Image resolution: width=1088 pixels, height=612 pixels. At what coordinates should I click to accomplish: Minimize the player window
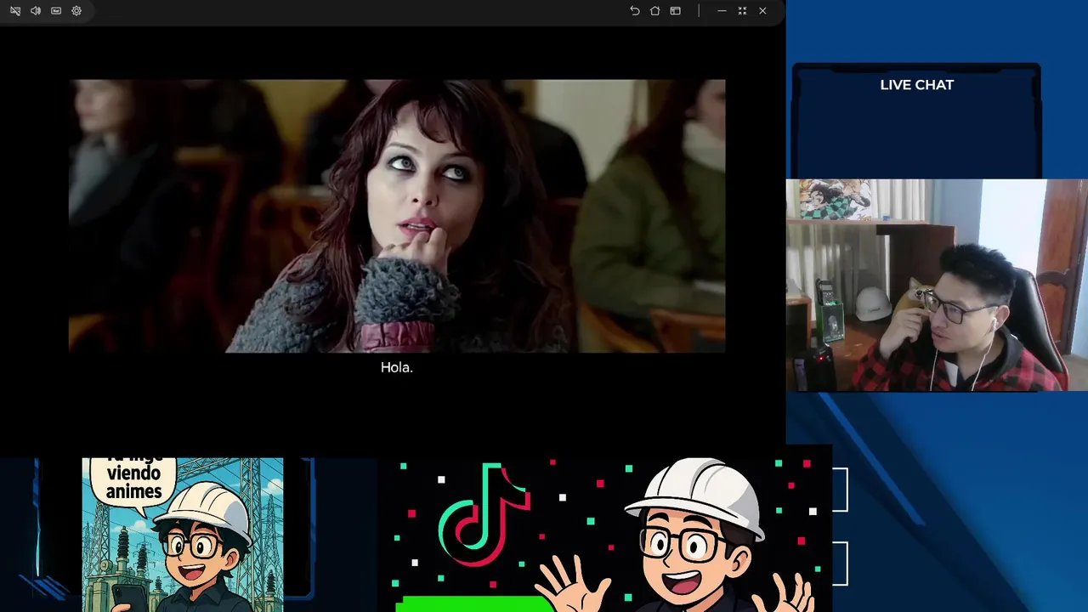[722, 11]
